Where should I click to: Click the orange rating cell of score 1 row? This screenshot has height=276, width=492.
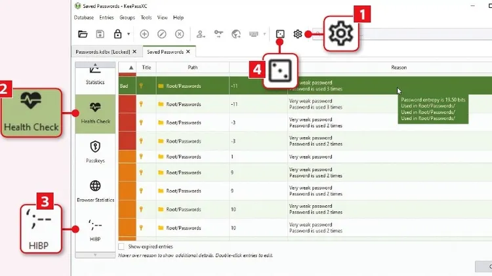point(127,157)
